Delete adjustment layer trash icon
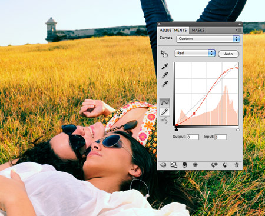 point(237,165)
